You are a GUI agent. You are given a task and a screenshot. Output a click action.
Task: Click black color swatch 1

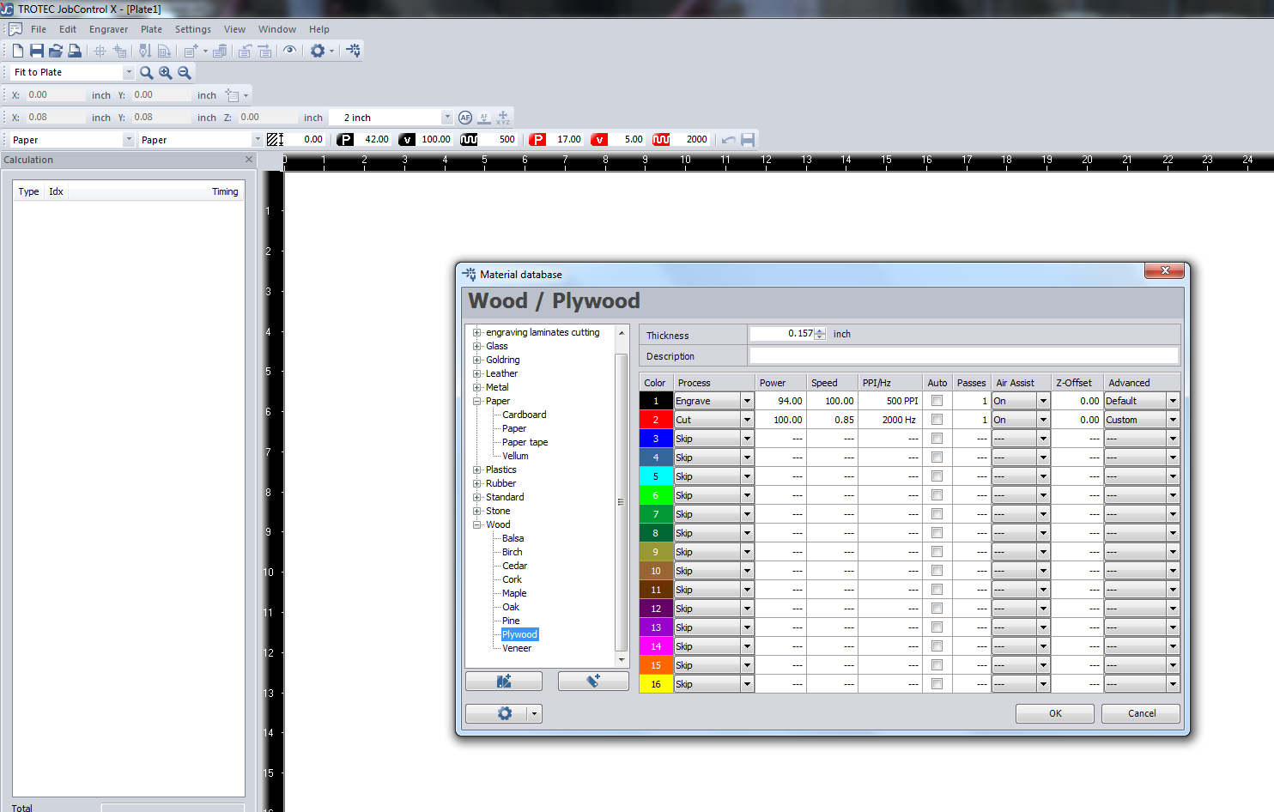pyautogui.click(x=656, y=401)
